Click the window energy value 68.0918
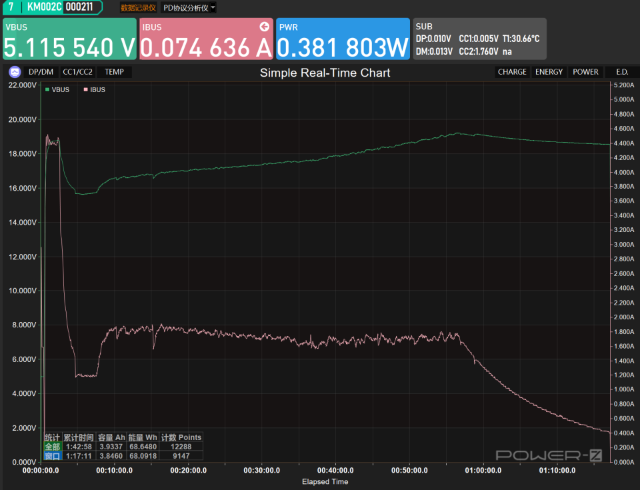640x490 pixels. (143, 456)
